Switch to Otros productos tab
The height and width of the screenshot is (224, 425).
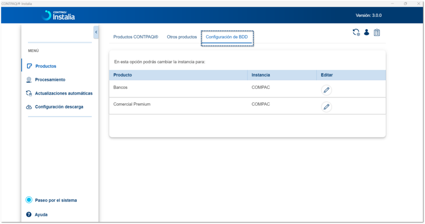click(182, 37)
